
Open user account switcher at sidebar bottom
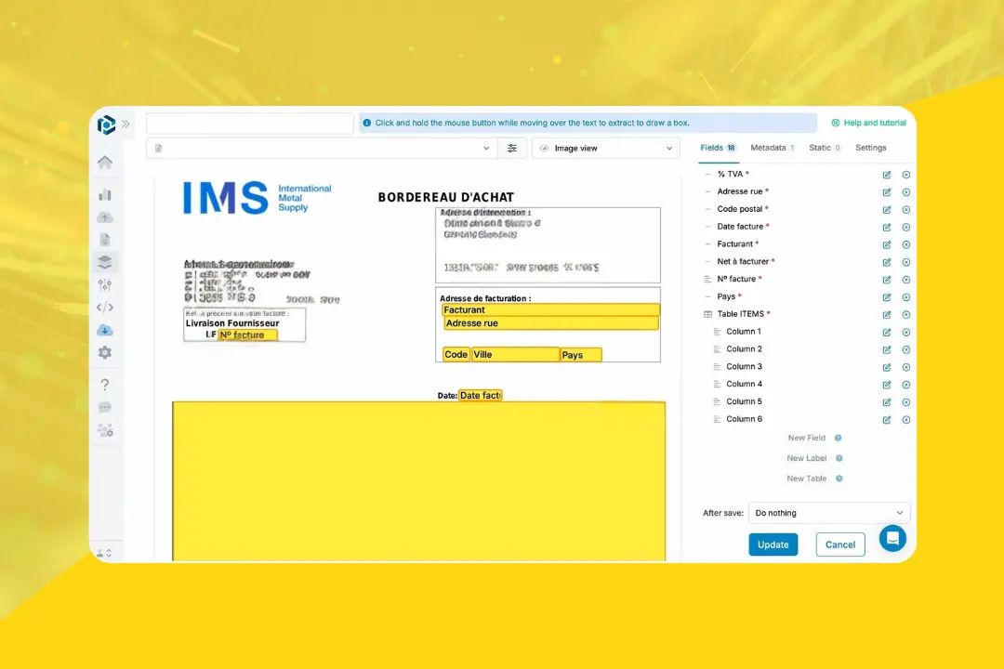coord(104,553)
